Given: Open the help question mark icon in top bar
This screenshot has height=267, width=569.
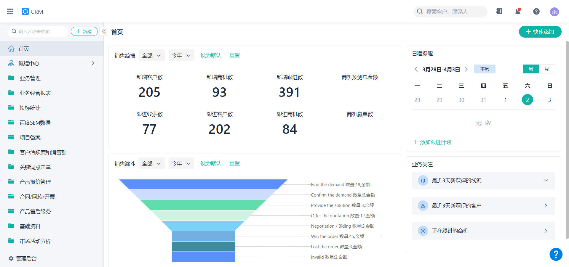Looking at the screenshot, I should coord(536,12).
